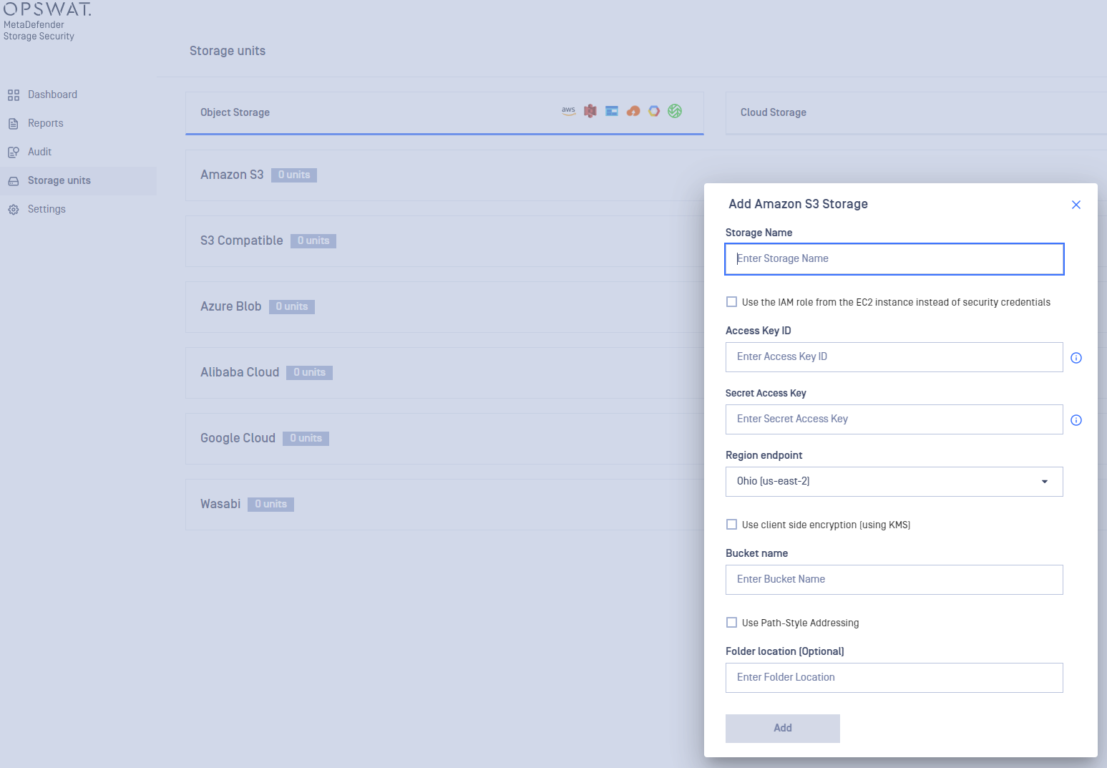This screenshot has width=1107, height=768.
Task: Click the second provider icon next to AWS logo
Action: 590,111
